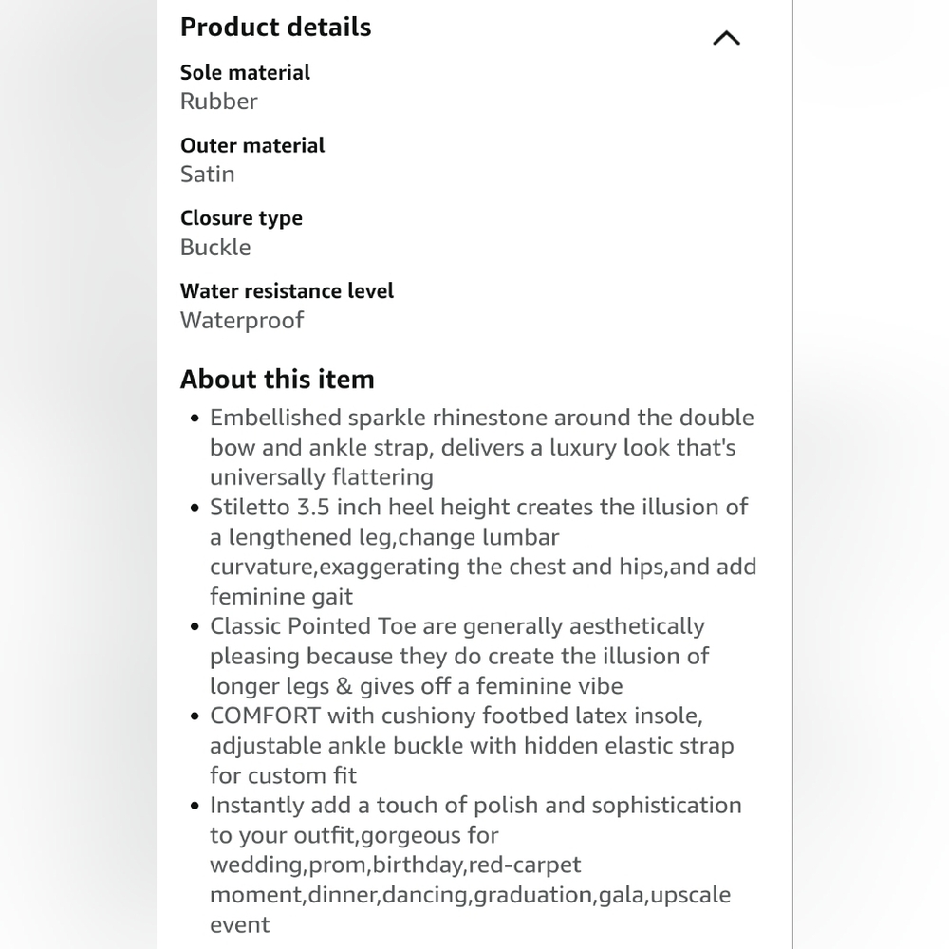Click the Stiletto 3.5 inch heel bullet
Viewport: 949px width, 949px height.
483,551
